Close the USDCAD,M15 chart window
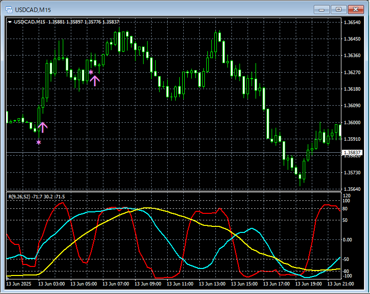370x294 pixels. click(x=357, y=9)
